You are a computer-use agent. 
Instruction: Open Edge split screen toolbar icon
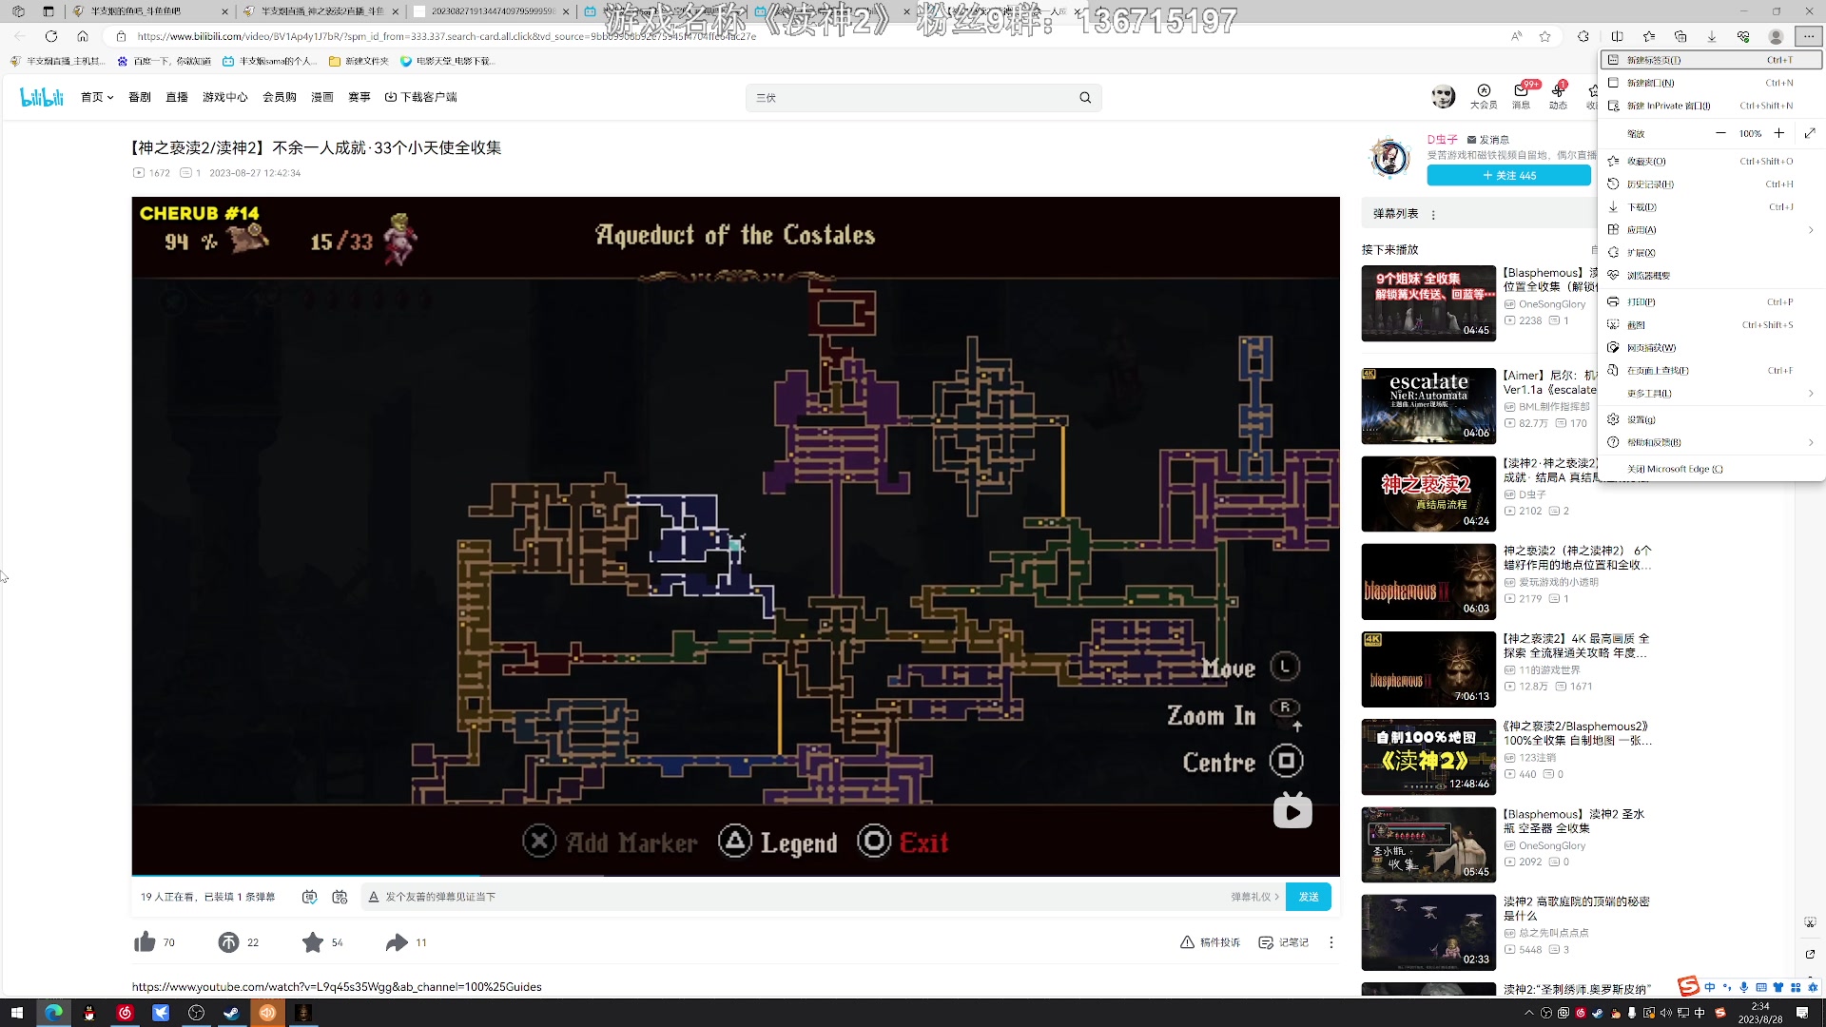[1617, 36]
